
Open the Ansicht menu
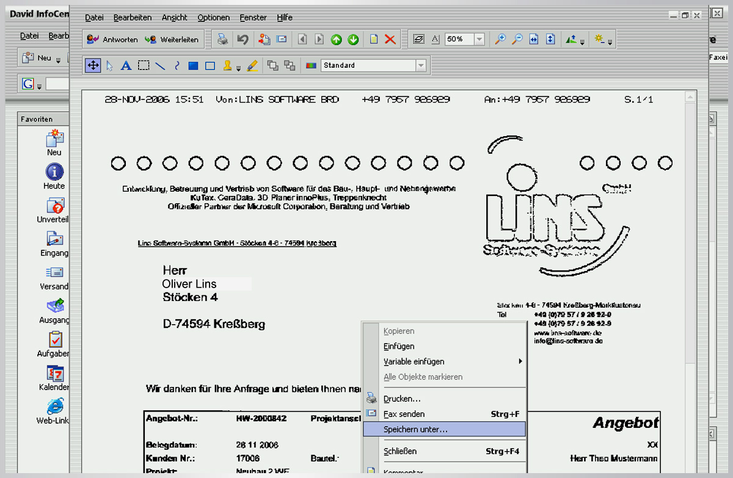pos(175,18)
